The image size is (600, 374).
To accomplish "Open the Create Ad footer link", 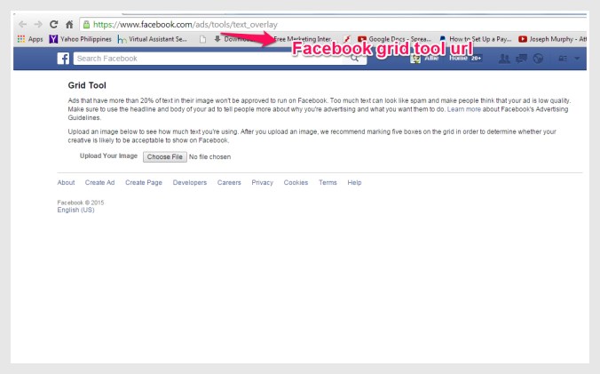I will (100, 182).
